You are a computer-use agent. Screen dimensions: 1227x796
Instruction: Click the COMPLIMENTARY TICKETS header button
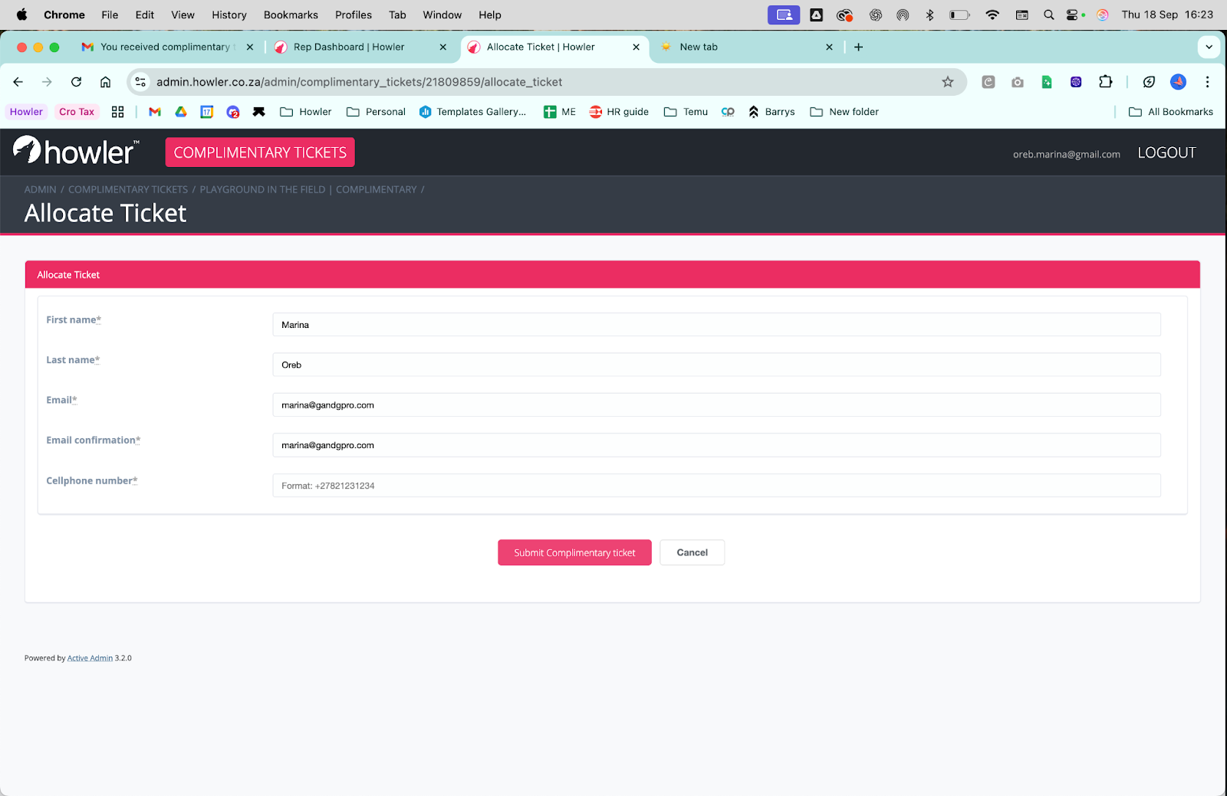[x=260, y=152]
